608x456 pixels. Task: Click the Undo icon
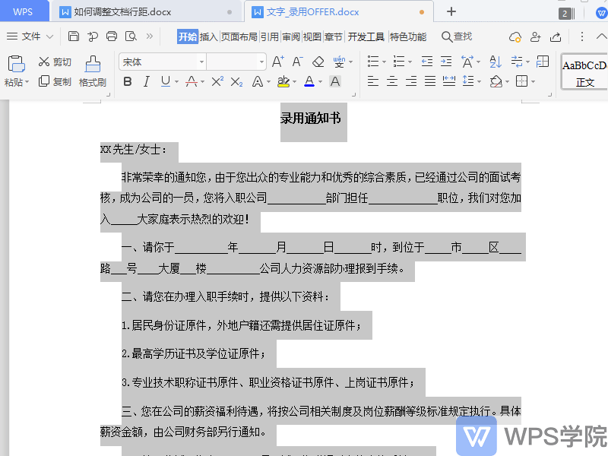(x=91, y=35)
